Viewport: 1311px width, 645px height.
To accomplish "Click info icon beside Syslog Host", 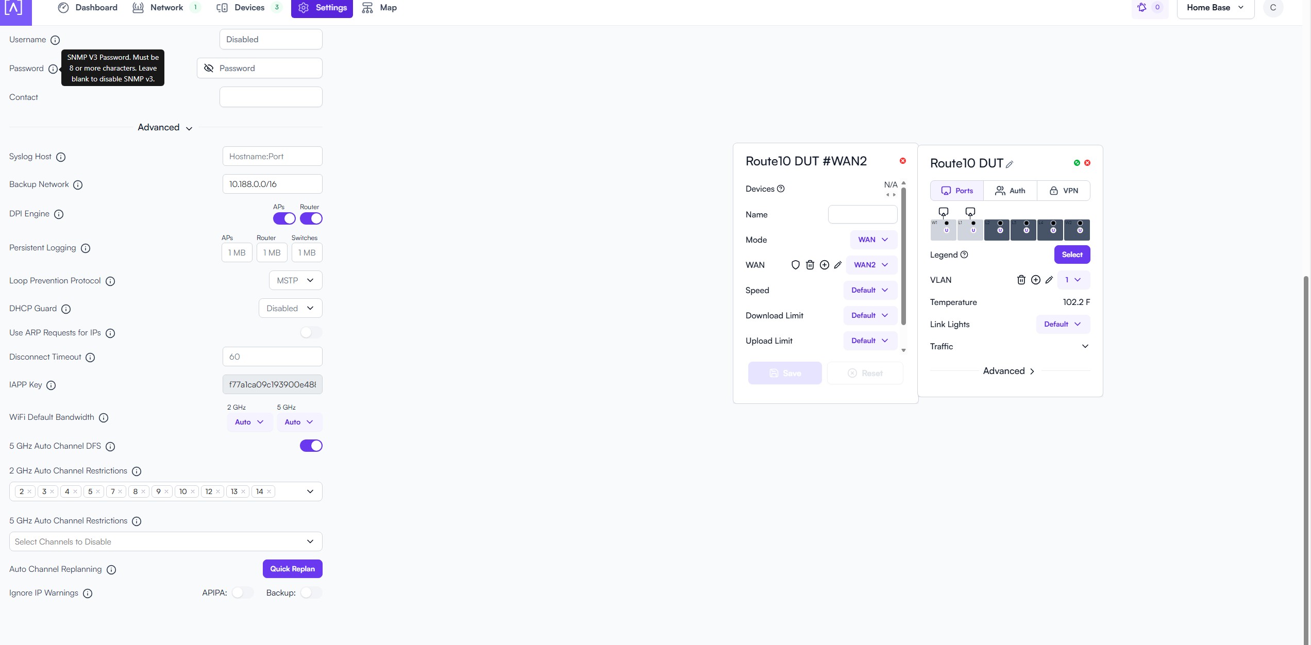I will [x=61, y=157].
